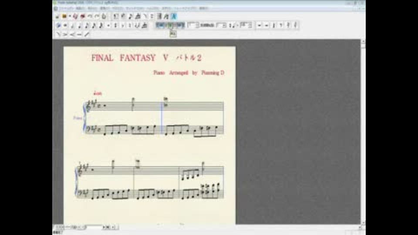Image resolution: width=418 pixels, height=235 pixels.
Task: Select the diagonal glissando line shape
Action: pyautogui.click(x=86, y=34)
